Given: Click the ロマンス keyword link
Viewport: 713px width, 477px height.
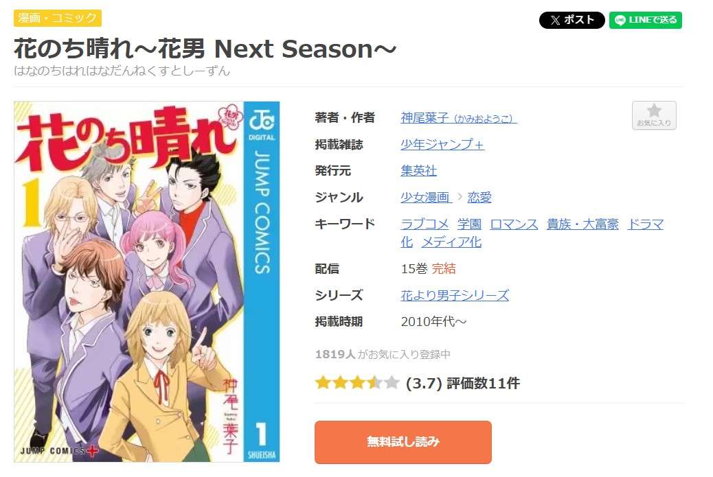Looking at the screenshot, I should click(514, 224).
